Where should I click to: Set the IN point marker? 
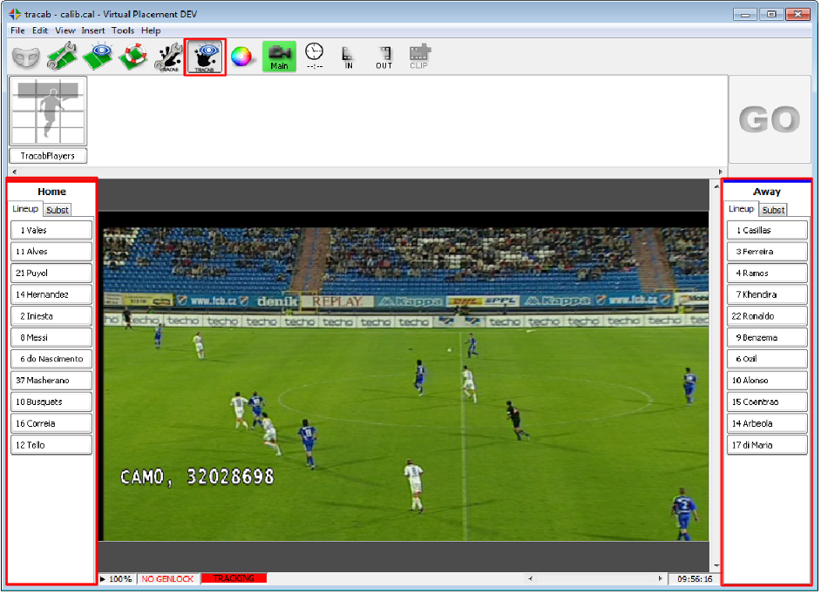pos(349,57)
